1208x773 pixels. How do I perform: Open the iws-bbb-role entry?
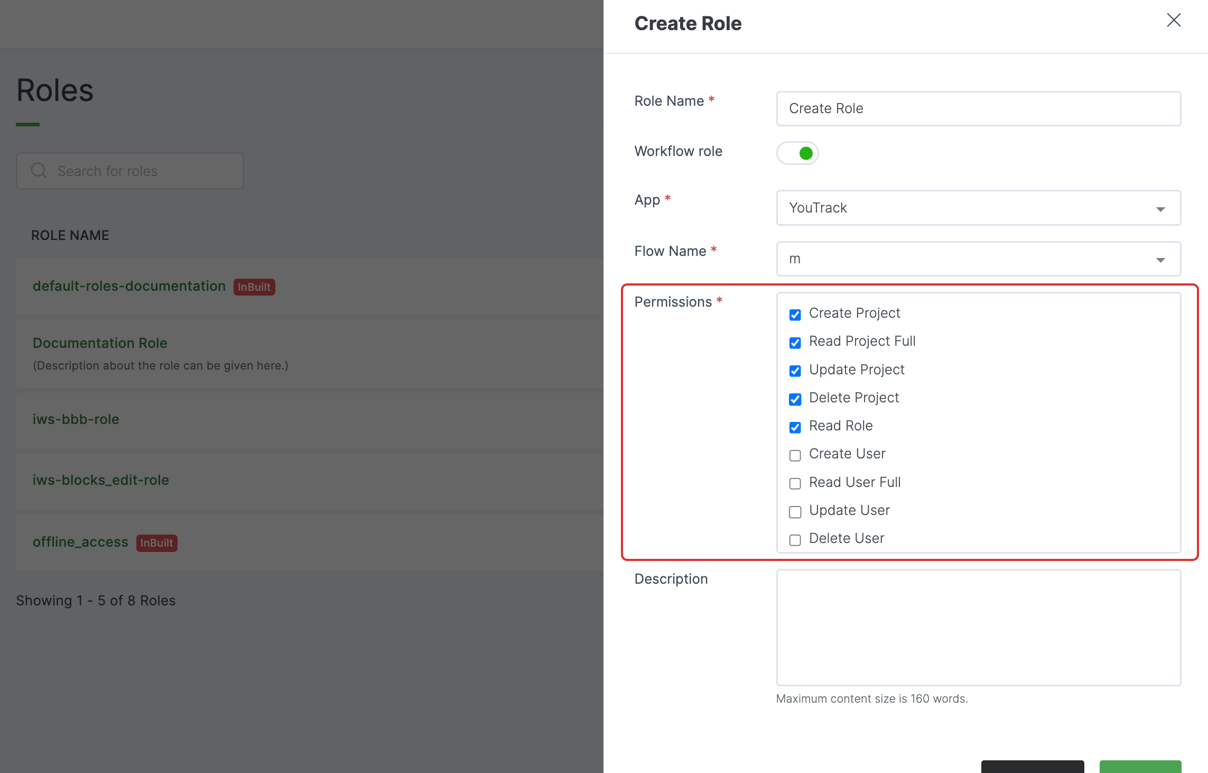pos(76,419)
